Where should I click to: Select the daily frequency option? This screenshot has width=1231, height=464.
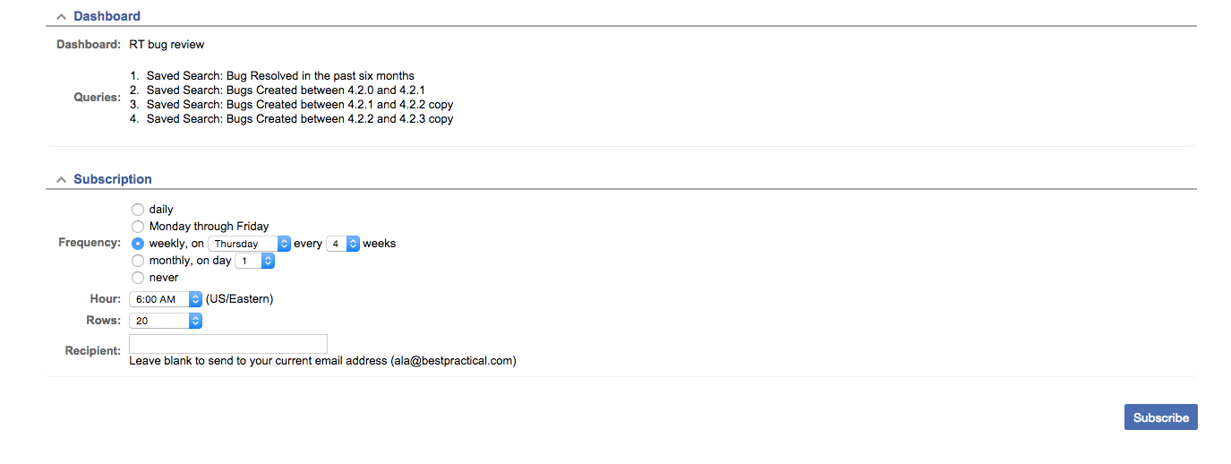tap(138, 210)
